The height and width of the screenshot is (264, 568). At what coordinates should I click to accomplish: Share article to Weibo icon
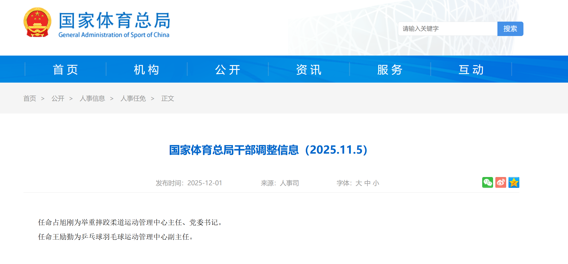(x=501, y=182)
